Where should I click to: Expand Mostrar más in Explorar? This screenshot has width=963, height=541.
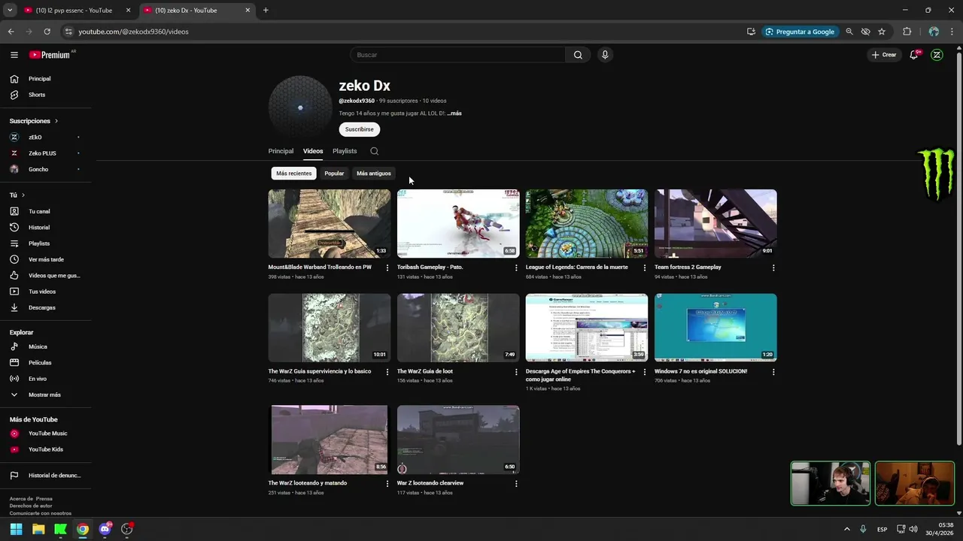coord(46,394)
